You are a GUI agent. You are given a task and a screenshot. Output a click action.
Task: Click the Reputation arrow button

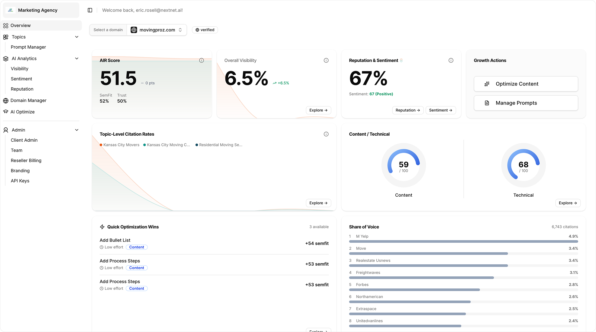408,110
